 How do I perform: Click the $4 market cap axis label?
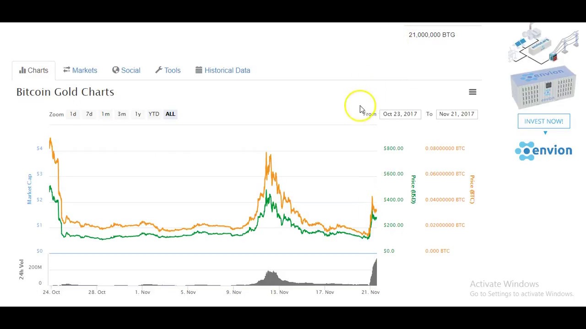(x=39, y=148)
